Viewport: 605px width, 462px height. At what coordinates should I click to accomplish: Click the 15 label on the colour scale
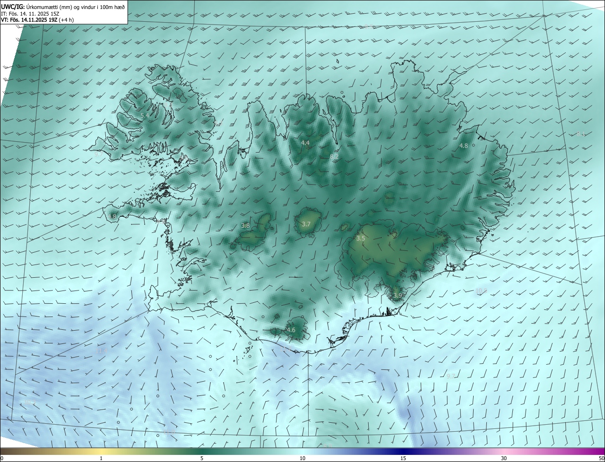point(403,458)
